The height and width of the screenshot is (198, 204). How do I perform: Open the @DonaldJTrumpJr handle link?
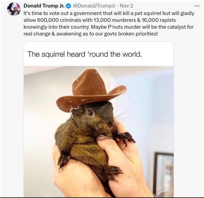[x=94, y=6]
